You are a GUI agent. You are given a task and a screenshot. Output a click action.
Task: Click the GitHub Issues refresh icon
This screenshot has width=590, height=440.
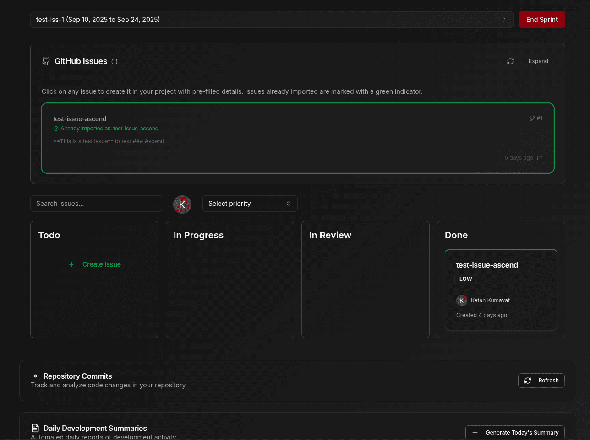click(510, 61)
